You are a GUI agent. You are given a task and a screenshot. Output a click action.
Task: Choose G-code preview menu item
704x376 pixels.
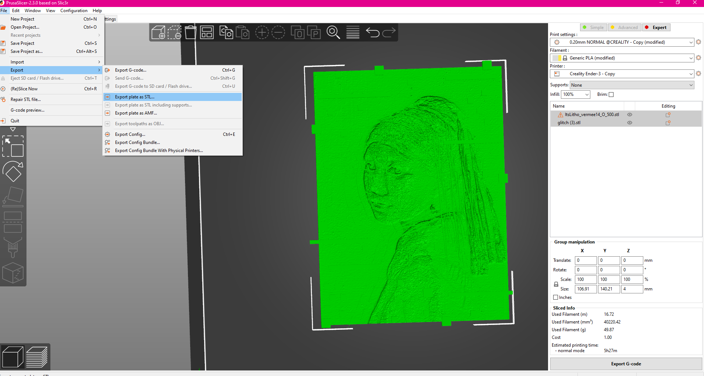[x=51, y=110]
